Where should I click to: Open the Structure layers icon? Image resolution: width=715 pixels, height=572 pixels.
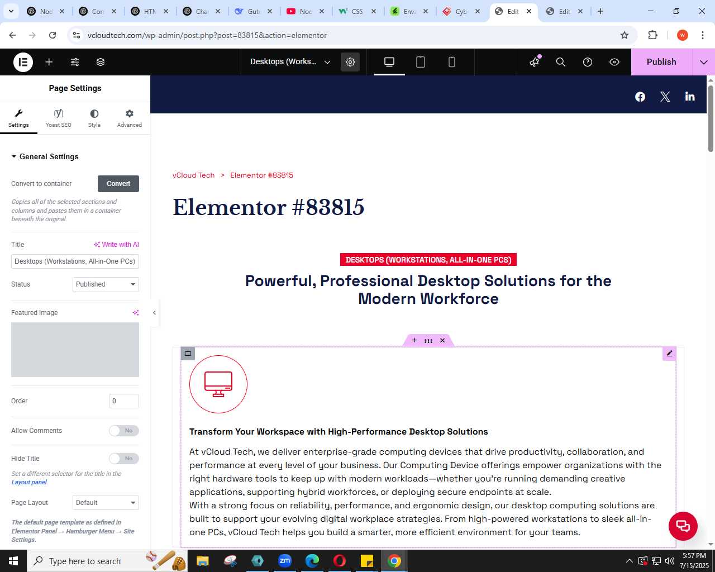click(x=101, y=62)
